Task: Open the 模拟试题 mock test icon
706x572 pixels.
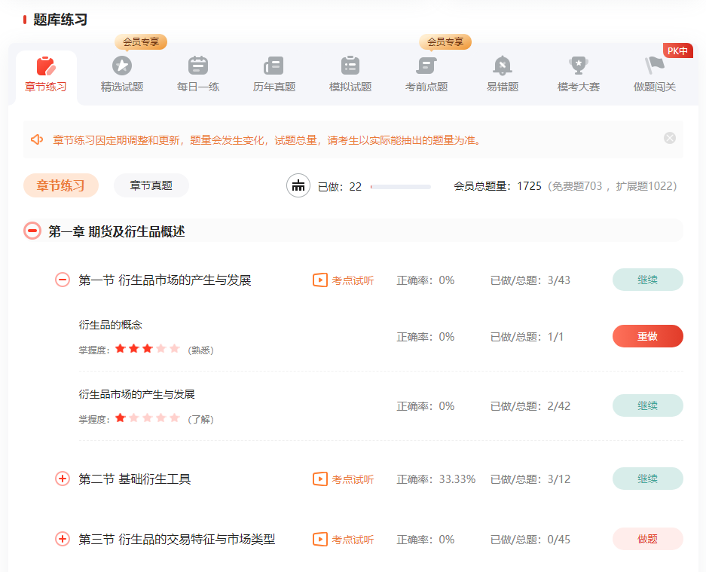Action: [350, 72]
